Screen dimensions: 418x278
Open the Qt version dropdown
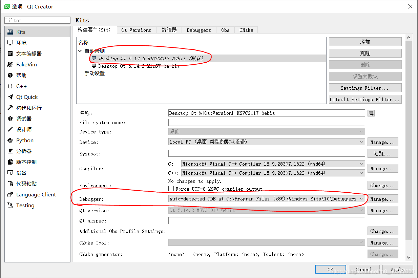point(267,210)
